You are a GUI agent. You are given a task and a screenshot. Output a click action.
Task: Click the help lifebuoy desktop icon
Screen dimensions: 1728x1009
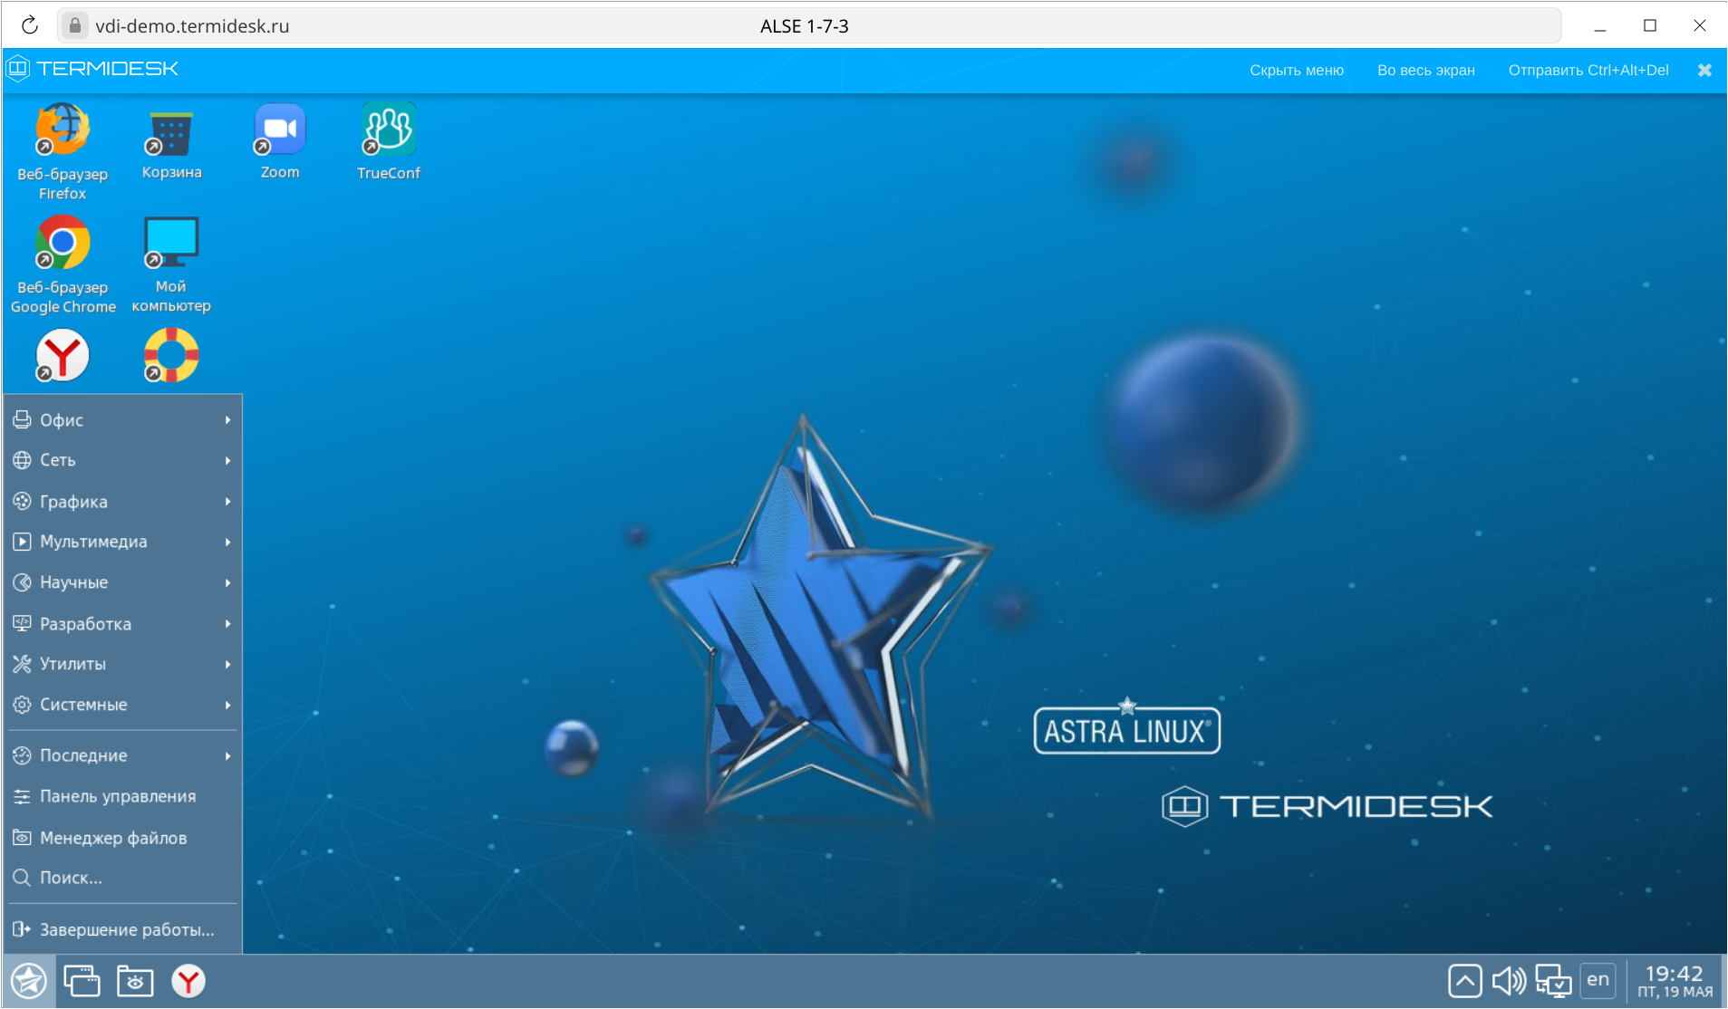coord(170,355)
